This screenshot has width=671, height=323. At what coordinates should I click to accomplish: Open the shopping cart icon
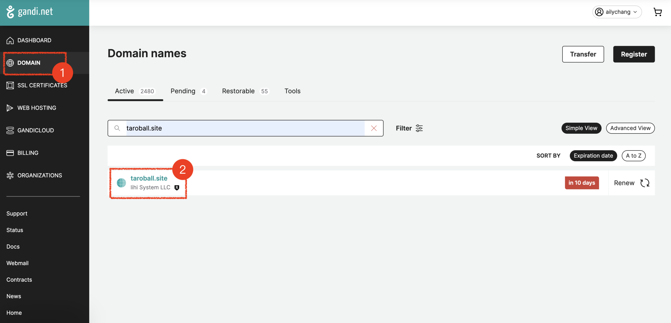(657, 12)
